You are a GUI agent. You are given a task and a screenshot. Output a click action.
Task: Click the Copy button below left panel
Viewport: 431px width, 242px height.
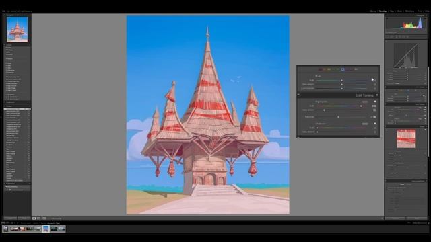[x=10, y=218]
